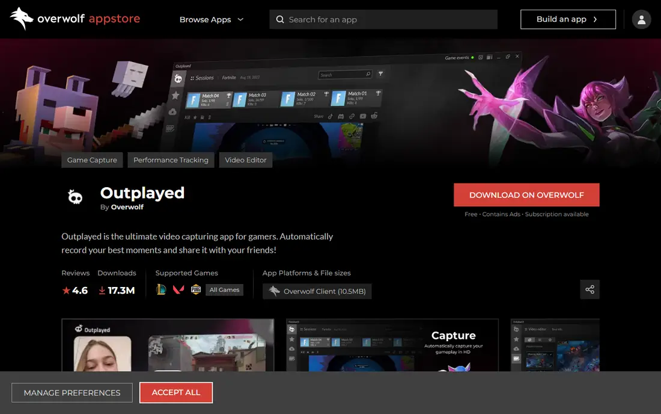This screenshot has width=661, height=414.
Task: Open the Video editor screenshot thumbnail
Action: [555, 345]
